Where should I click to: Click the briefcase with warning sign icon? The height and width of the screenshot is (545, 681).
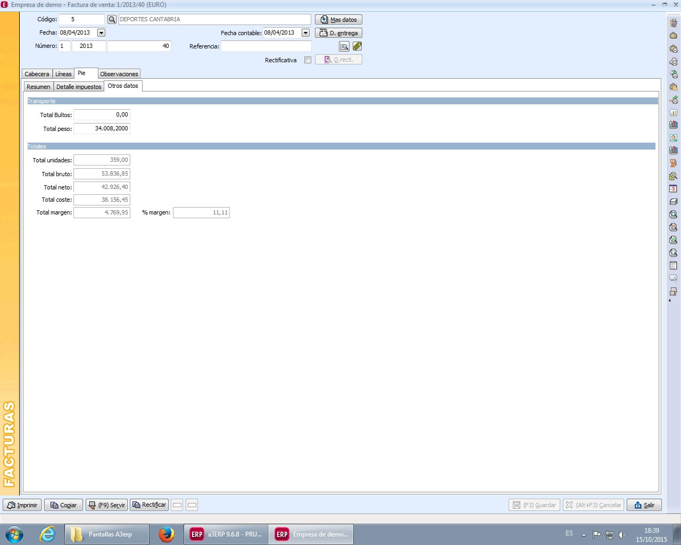click(673, 87)
